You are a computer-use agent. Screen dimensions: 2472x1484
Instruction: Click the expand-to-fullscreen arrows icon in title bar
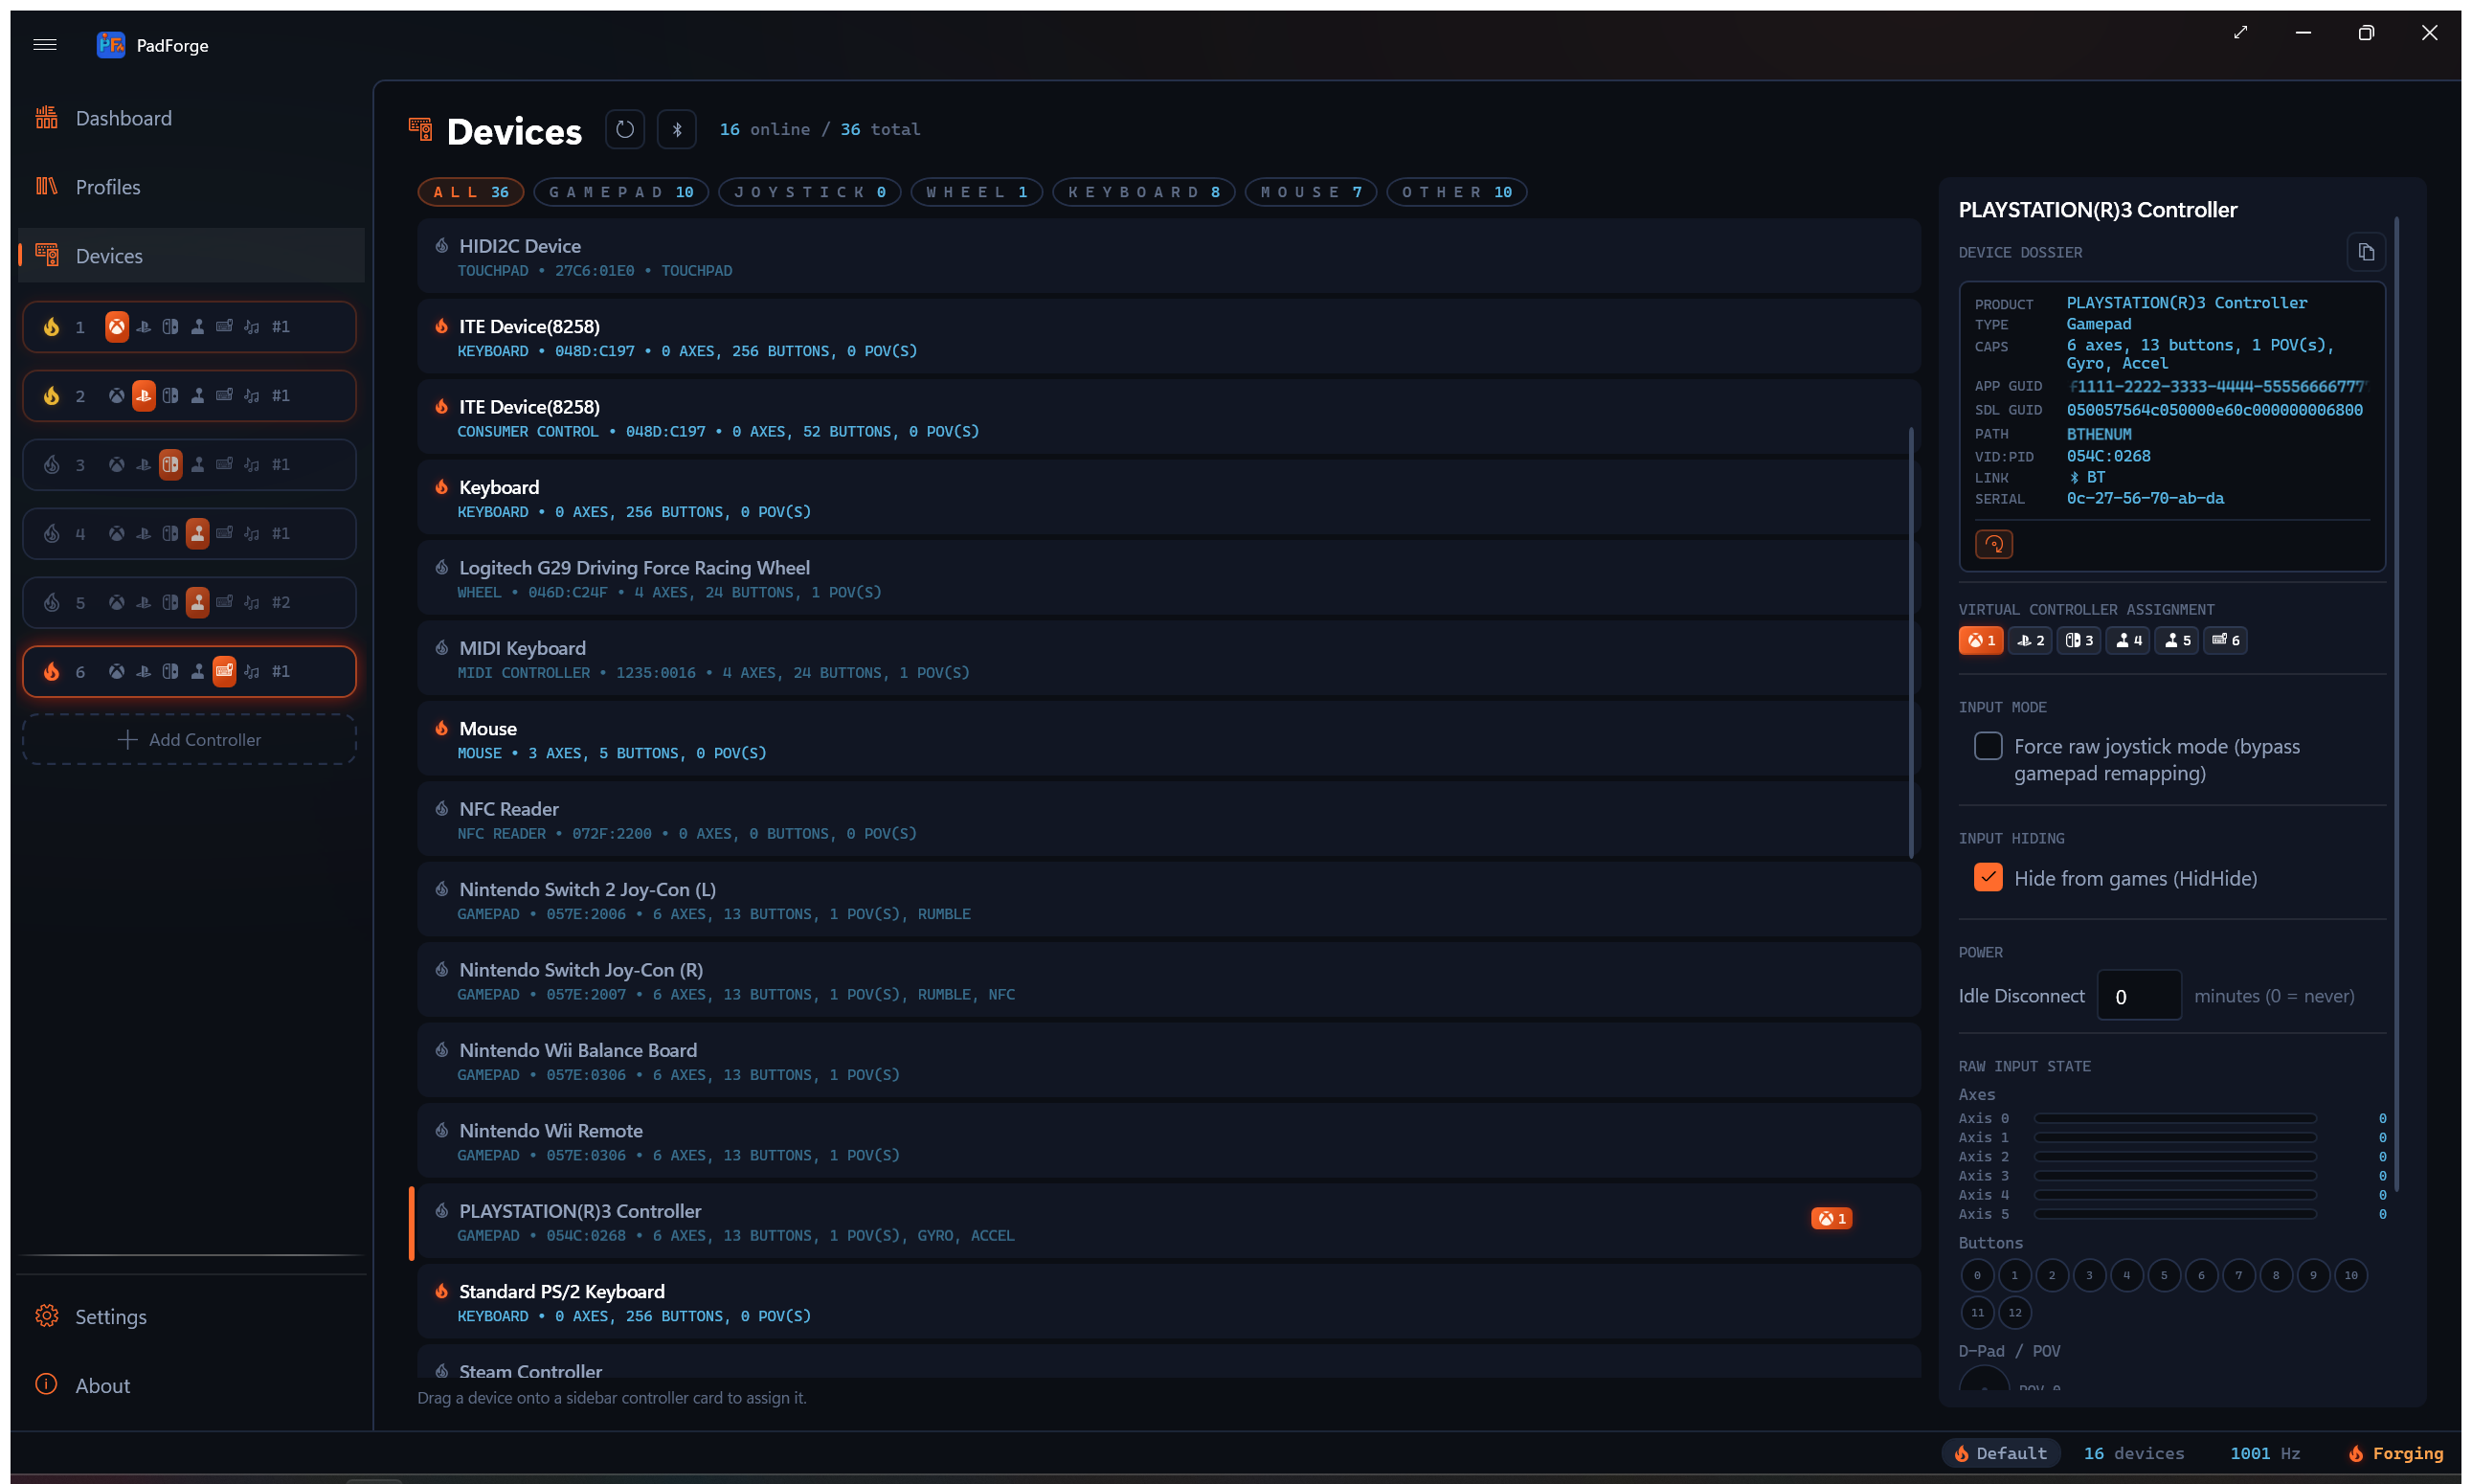(x=2240, y=32)
